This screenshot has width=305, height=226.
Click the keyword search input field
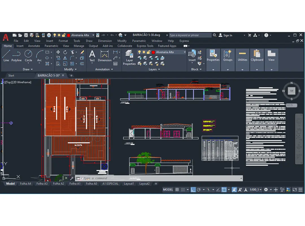click(x=190, y=35)
